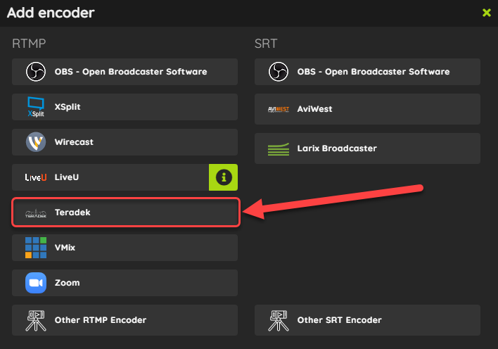The width and height of the screenshot is (498, 349).
Task: Select LiveU encoder
Action: 110,177
